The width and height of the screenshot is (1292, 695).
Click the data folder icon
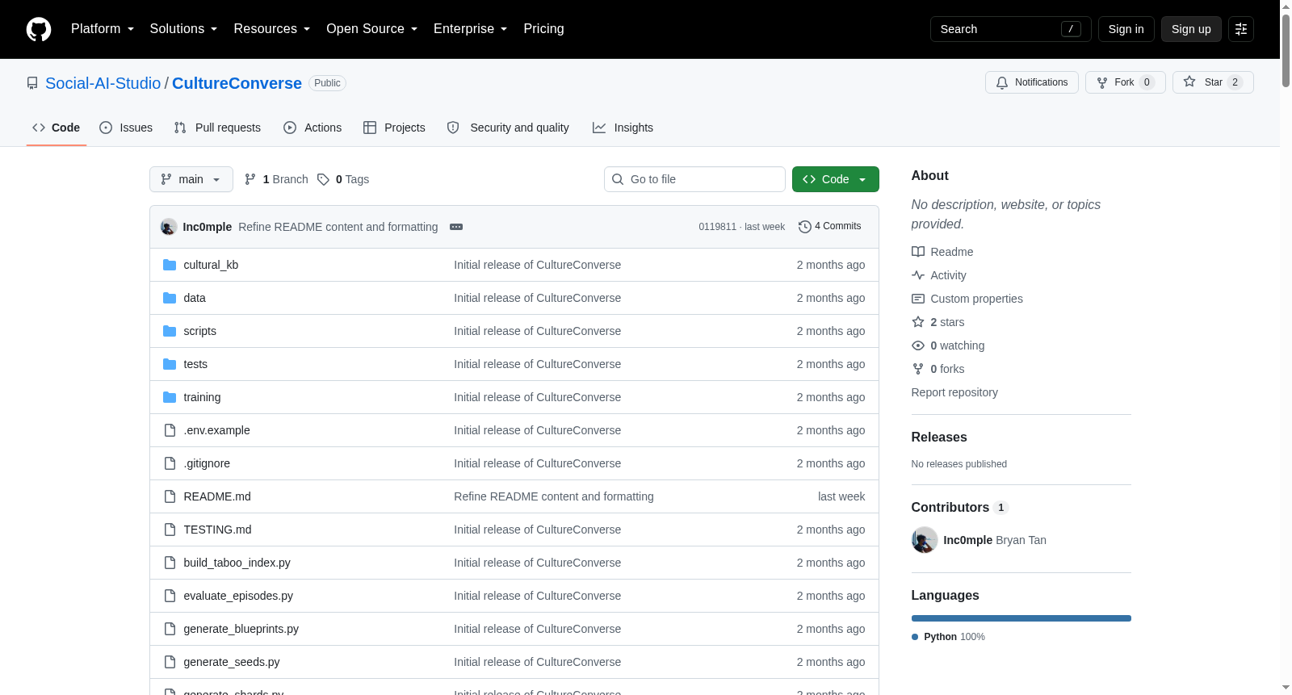(170, 298)
